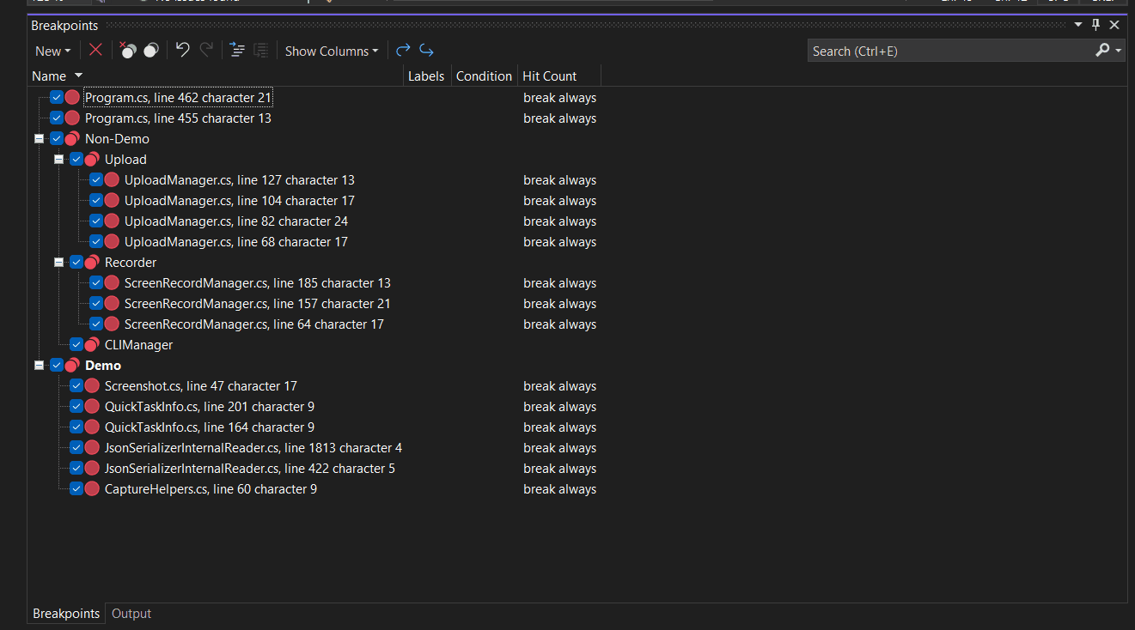Click Go To Source Code toolbar icon
Viewport: 1135px width, 630px height.
[x=238, y=51]
